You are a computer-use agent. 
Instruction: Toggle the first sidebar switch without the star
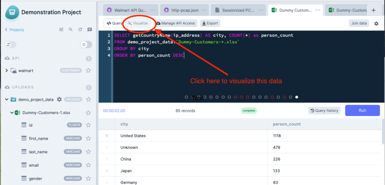(10, 45)
